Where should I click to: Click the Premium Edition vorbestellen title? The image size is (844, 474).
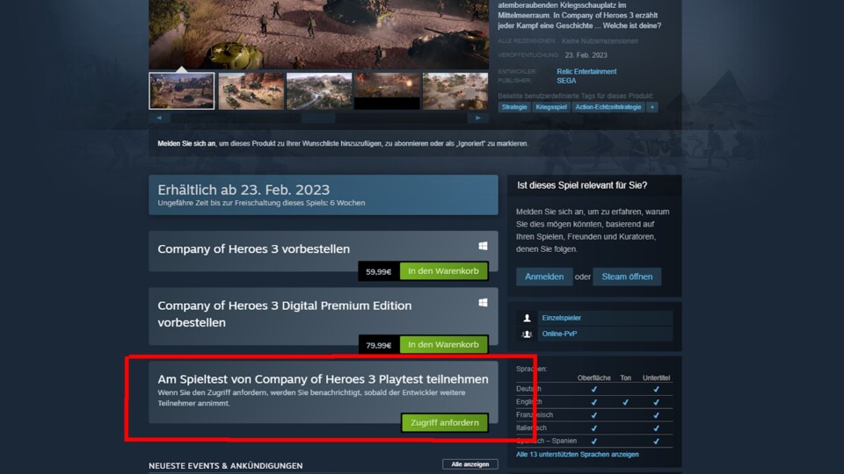click(284, 314)
